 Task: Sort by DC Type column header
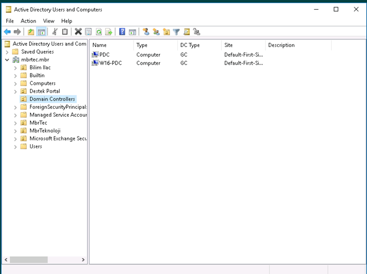coord(200,45)
